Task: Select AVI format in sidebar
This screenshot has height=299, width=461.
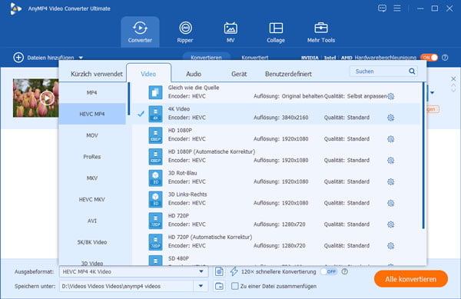Action: (92, 221)
